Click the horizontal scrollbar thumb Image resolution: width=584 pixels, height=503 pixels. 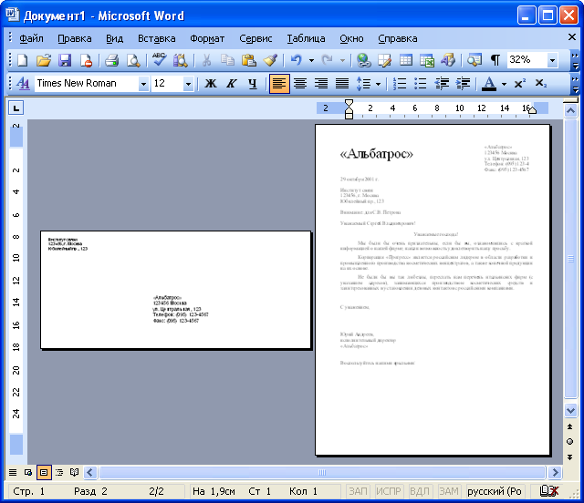coord(322,473)
